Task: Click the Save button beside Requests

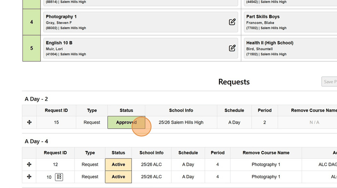Action: point(329,81)
